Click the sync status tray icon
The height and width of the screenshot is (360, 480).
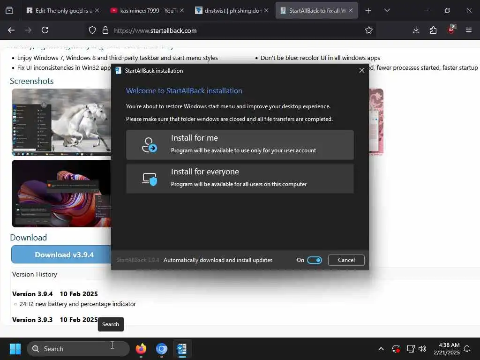396,349
